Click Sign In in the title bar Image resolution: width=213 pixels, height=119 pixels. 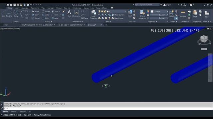[167, 5]
